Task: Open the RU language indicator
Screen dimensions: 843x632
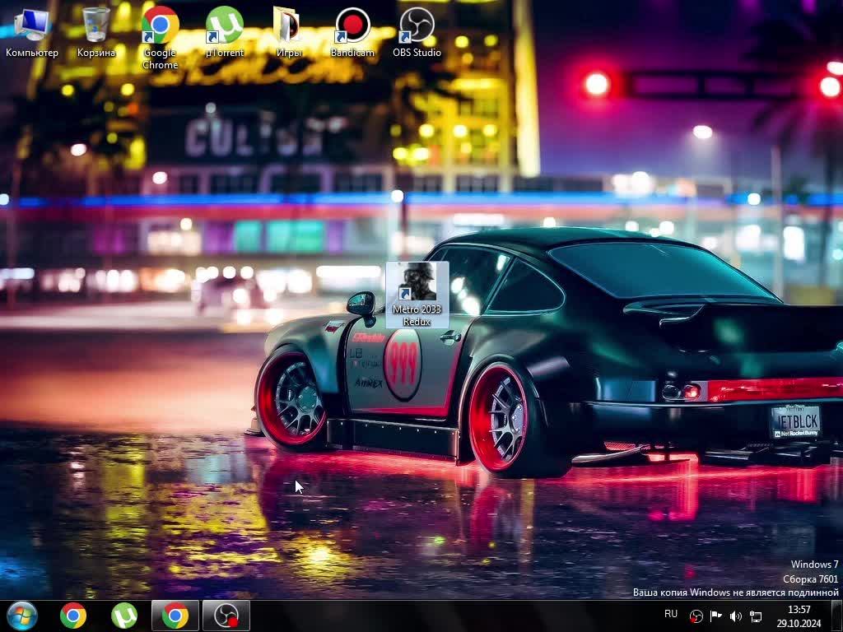Action: [x=670, y=614]
